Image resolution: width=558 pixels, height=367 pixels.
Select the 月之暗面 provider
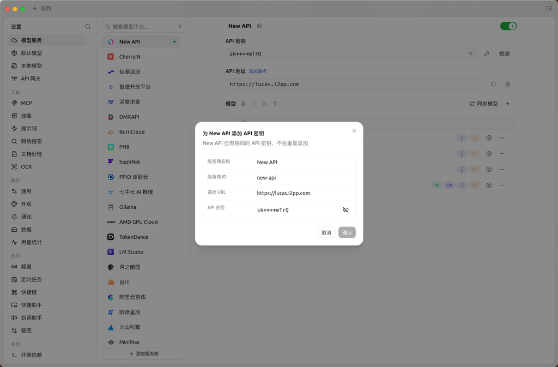pyautogui.click(x=141, y=267)
